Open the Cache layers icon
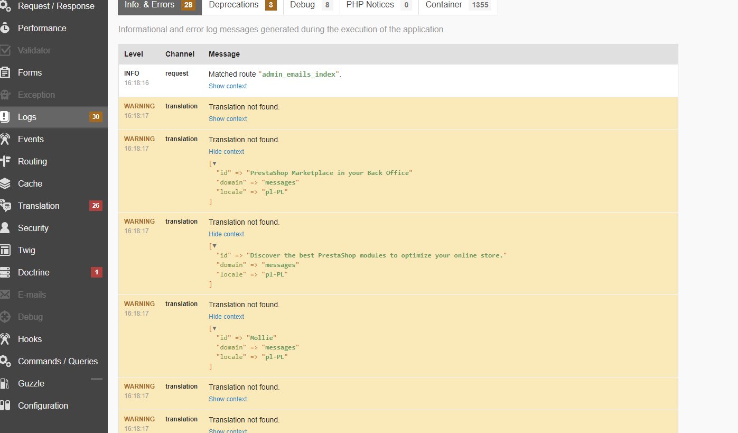This screenshot has height=433, width=738. (x=5, y=183)
